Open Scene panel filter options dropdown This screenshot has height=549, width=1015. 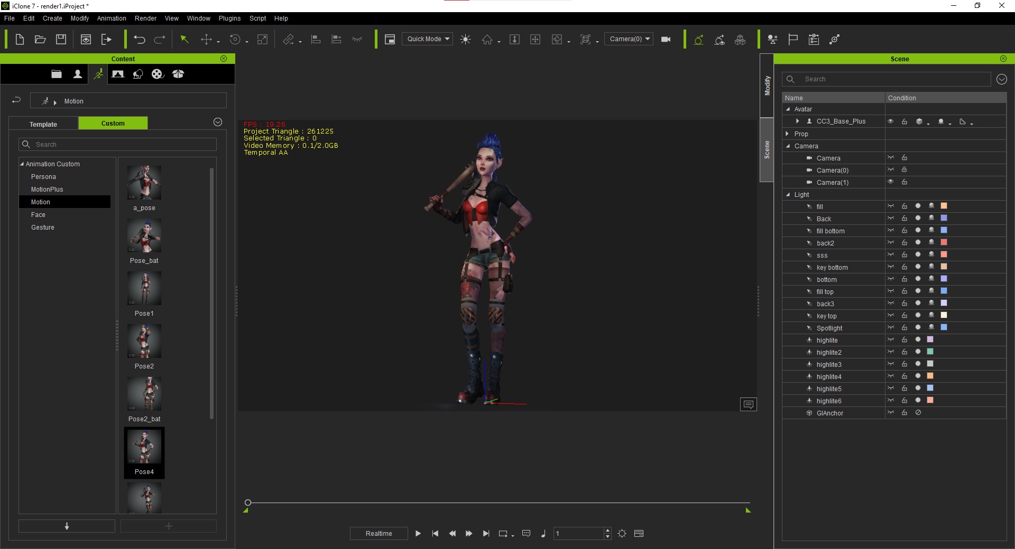click(1001, 79)
